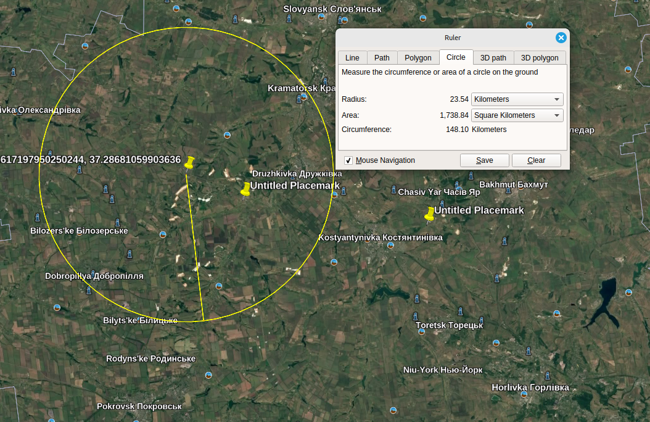Screen dimensions: 650x422
Task: Click the Druzhkivka city label on map
Action: tap(297, 174)
